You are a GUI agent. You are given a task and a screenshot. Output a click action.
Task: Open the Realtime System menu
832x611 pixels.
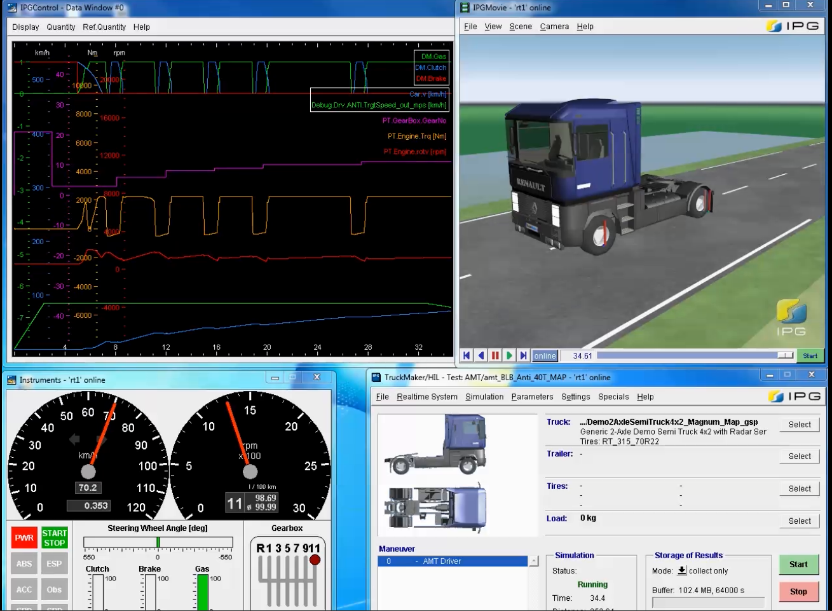(427, 397)
